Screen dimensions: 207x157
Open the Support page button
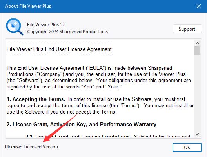pyautogui.click(x=187, y=29)
